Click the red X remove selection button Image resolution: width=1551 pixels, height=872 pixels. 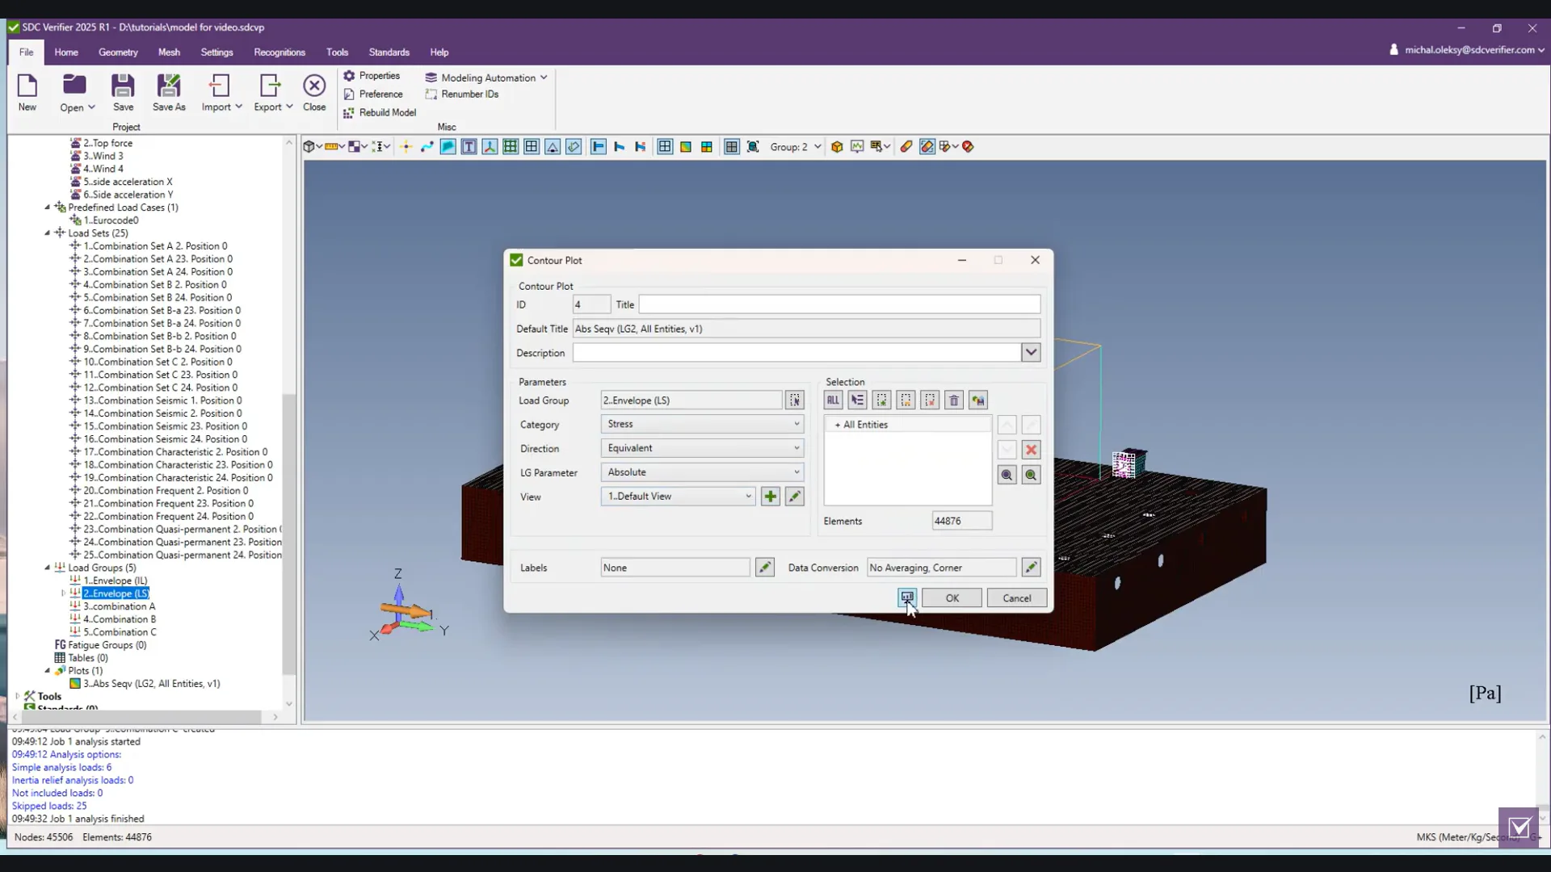click(1031, 450)
